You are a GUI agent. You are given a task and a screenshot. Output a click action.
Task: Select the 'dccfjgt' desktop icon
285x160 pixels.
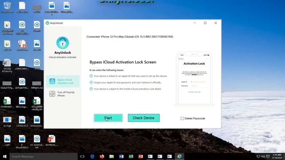point(7,121)
